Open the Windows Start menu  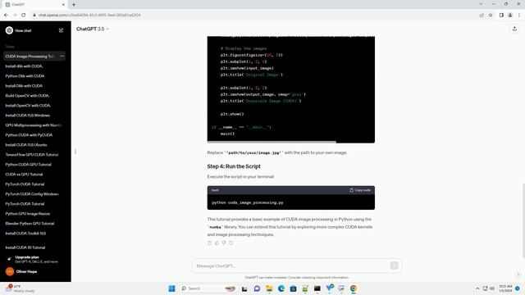pos(171,288)
